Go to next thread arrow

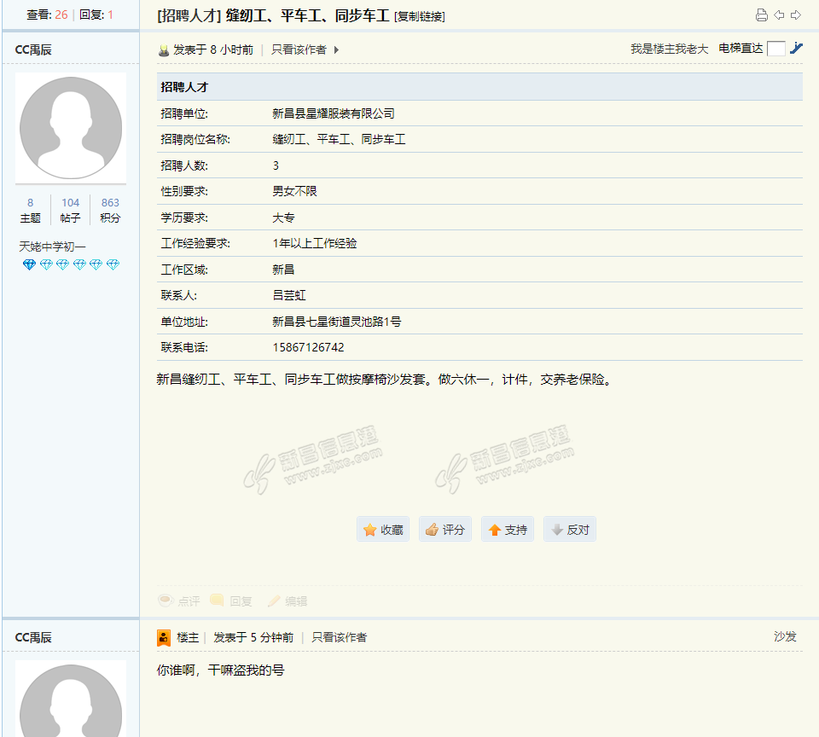[796, 15]
